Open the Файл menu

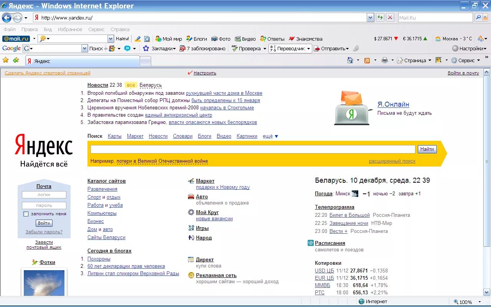tap(10, 29)
